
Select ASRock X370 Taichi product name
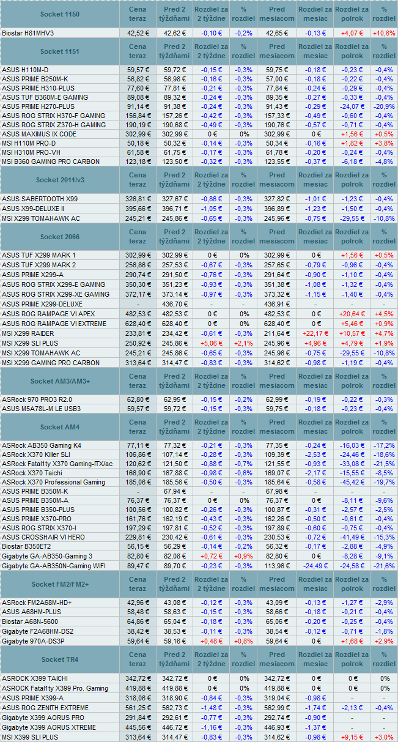point(31,473)
